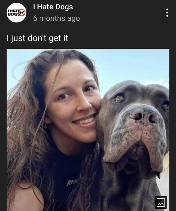
Task: Select the 'I just don't get it' text
Action: tap(37, 38)
